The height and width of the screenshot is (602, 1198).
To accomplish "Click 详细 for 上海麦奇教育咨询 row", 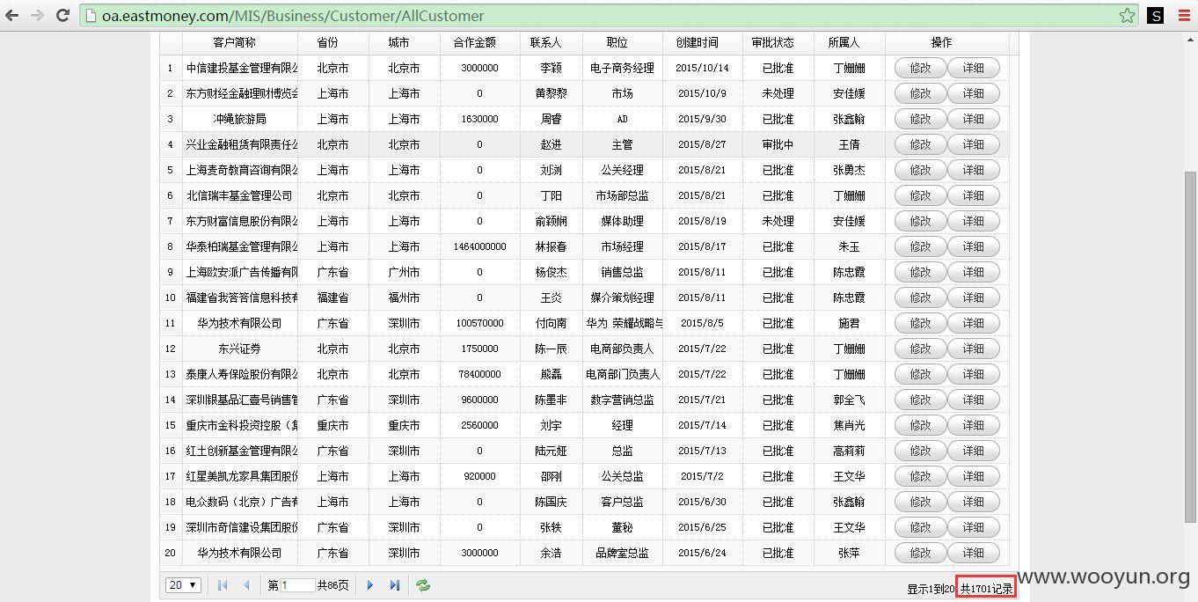I will click(973, 170).
